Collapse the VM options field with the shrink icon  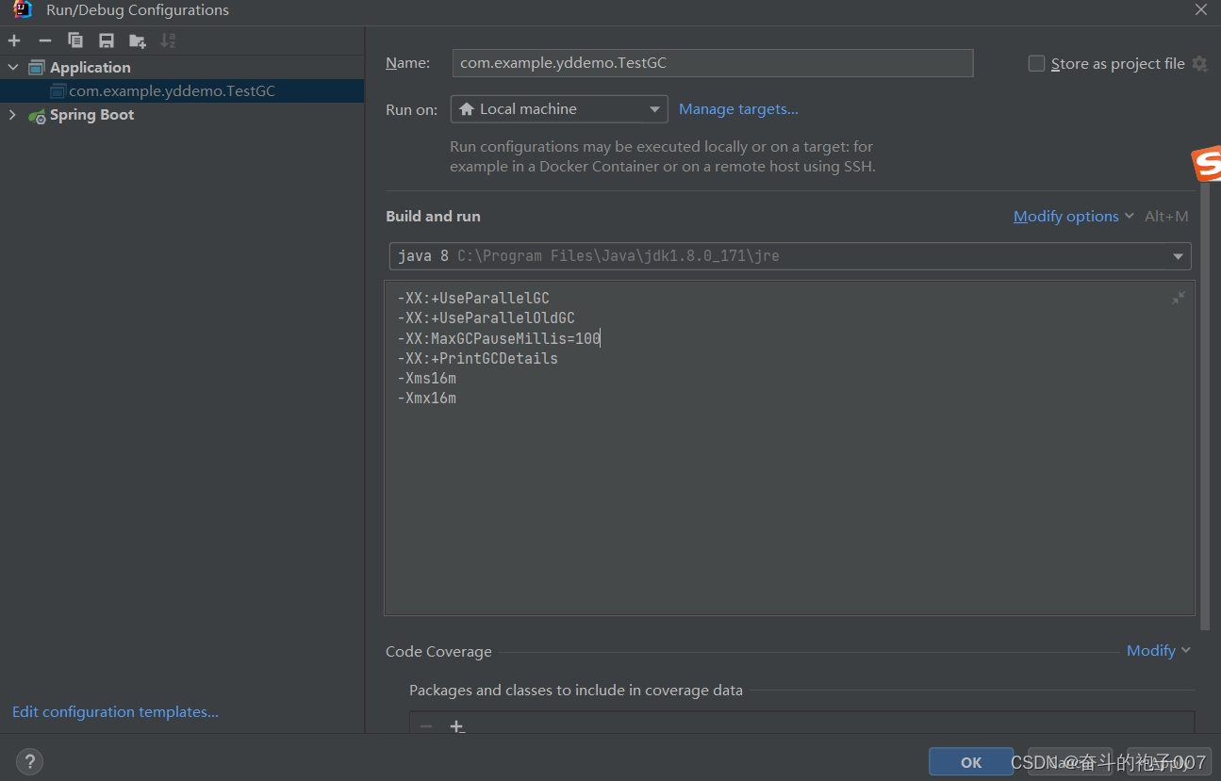pyautogui.click(x=1179, y=298)
